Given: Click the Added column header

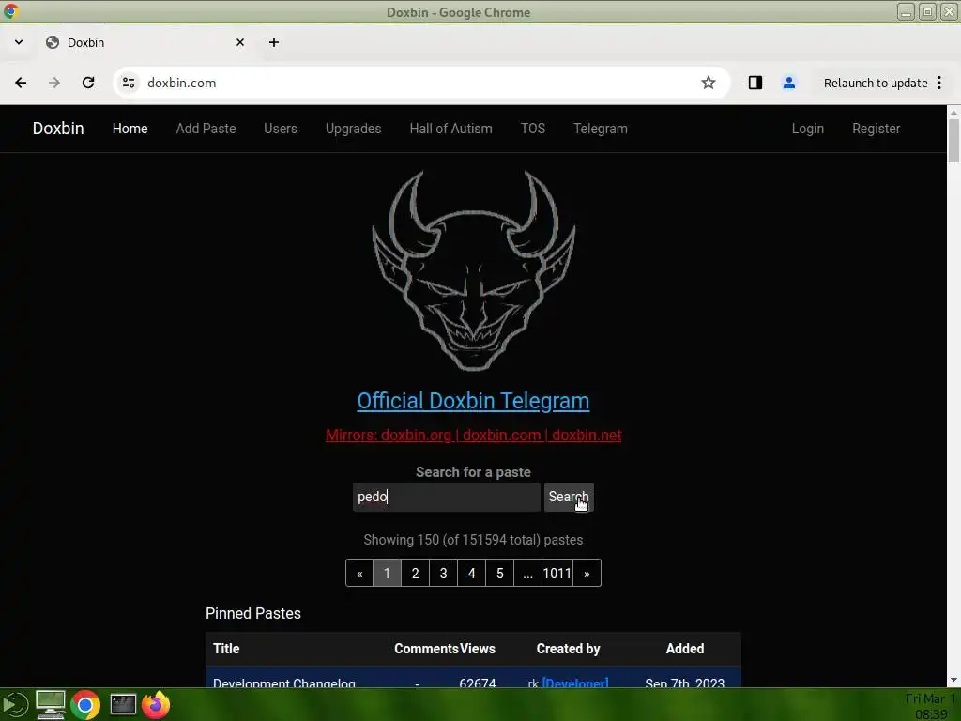Looking at the screenshot, I should click(685, 649).
